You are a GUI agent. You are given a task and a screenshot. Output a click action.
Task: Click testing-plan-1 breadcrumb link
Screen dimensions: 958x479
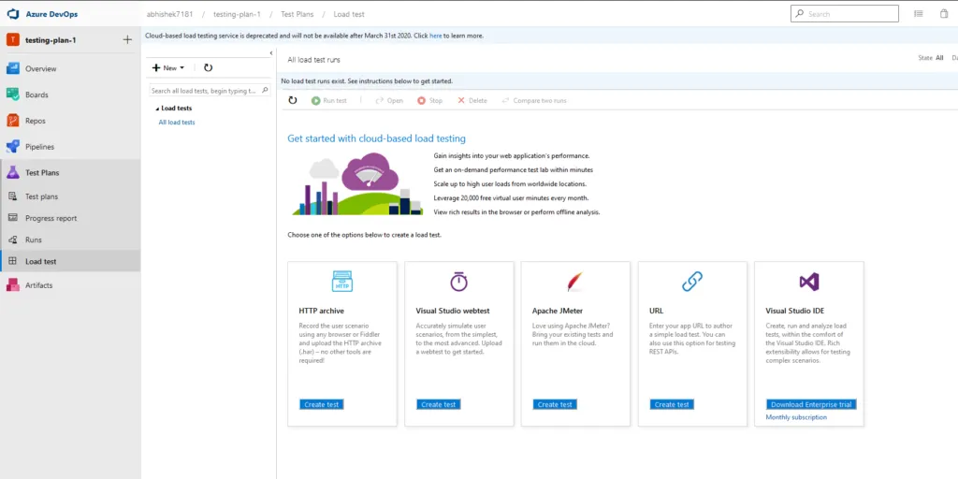[x=237, y=14]
